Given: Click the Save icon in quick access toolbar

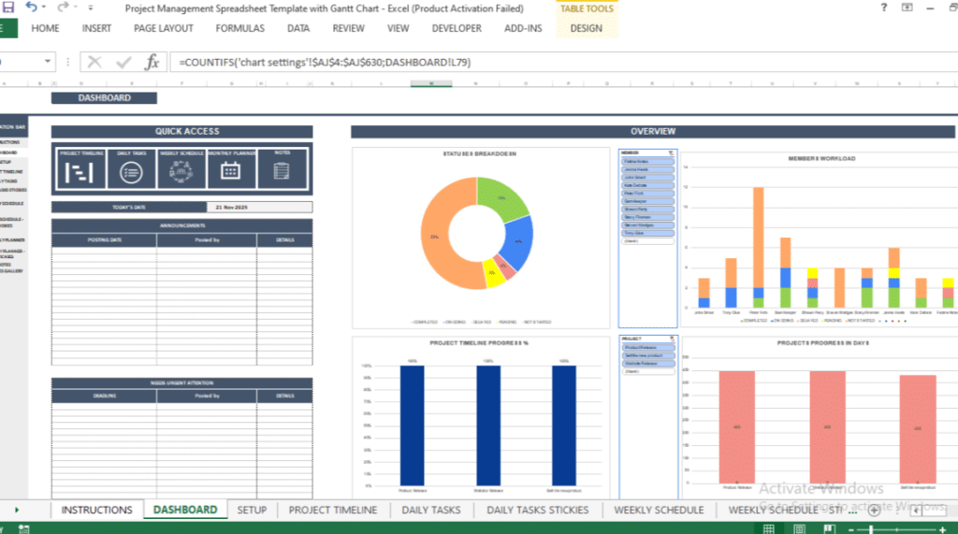Looking at the screenshot, I should (7, 7).
